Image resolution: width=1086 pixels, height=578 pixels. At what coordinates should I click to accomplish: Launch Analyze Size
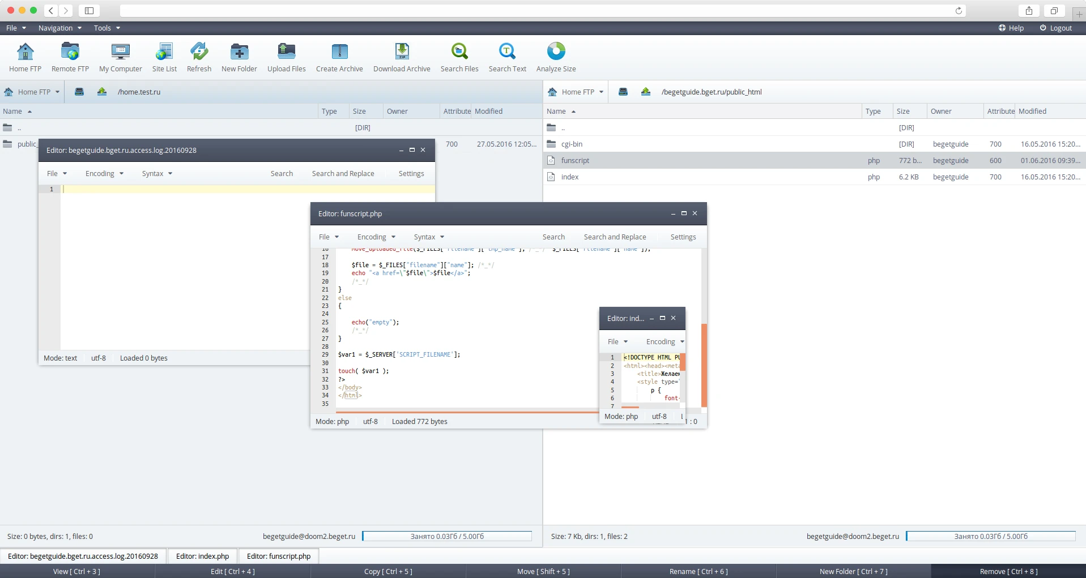pos(556,57)
